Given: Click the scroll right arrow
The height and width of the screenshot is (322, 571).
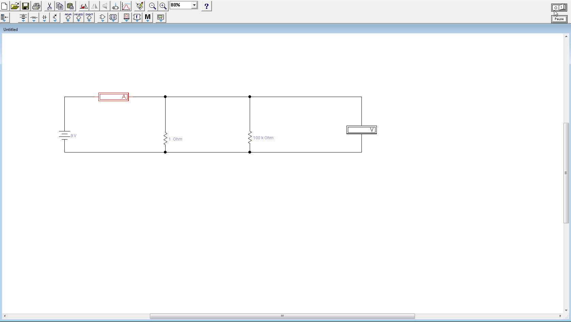Looking at the screenshot, I should coord(560,316).
